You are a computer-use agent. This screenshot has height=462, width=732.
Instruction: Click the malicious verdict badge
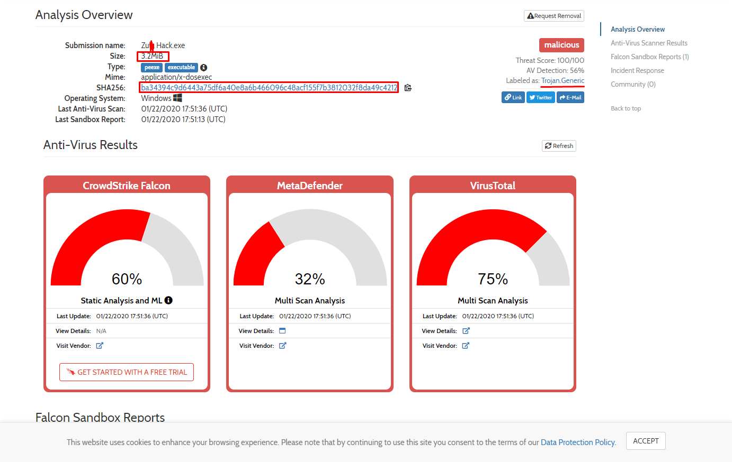561,45
